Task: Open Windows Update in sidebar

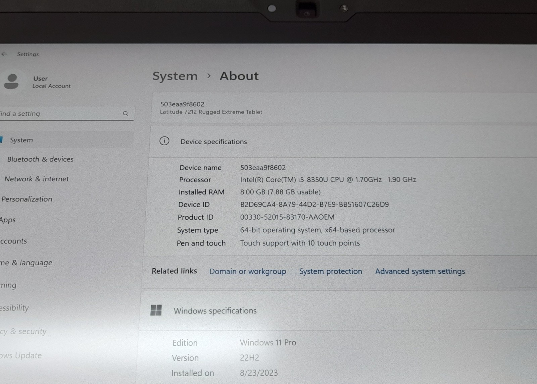Action: [21, 355]
